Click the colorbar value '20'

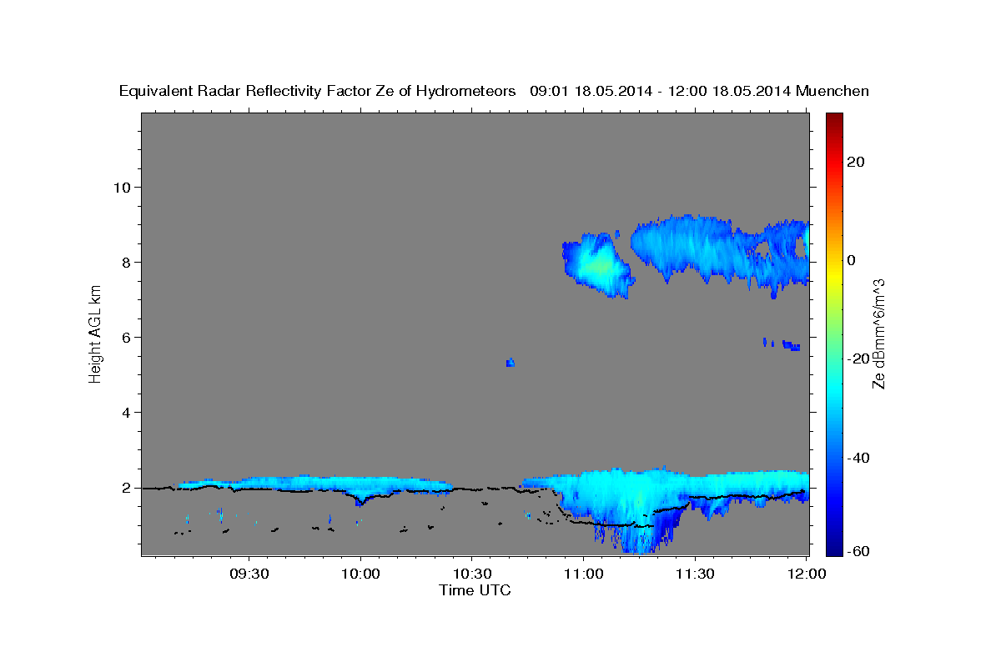(857, 162)
